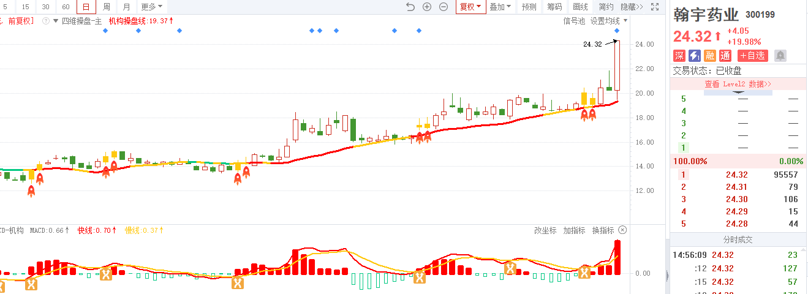The image size is (808, 294).
Task: Switch to weekly 周 K-line period
Action: 106,7
